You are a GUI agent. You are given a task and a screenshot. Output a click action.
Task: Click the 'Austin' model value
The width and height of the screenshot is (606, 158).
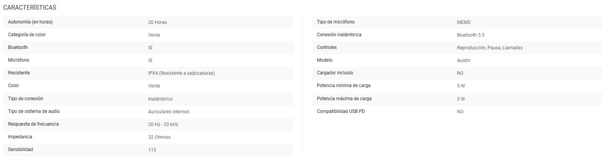(x=463, y=61)
